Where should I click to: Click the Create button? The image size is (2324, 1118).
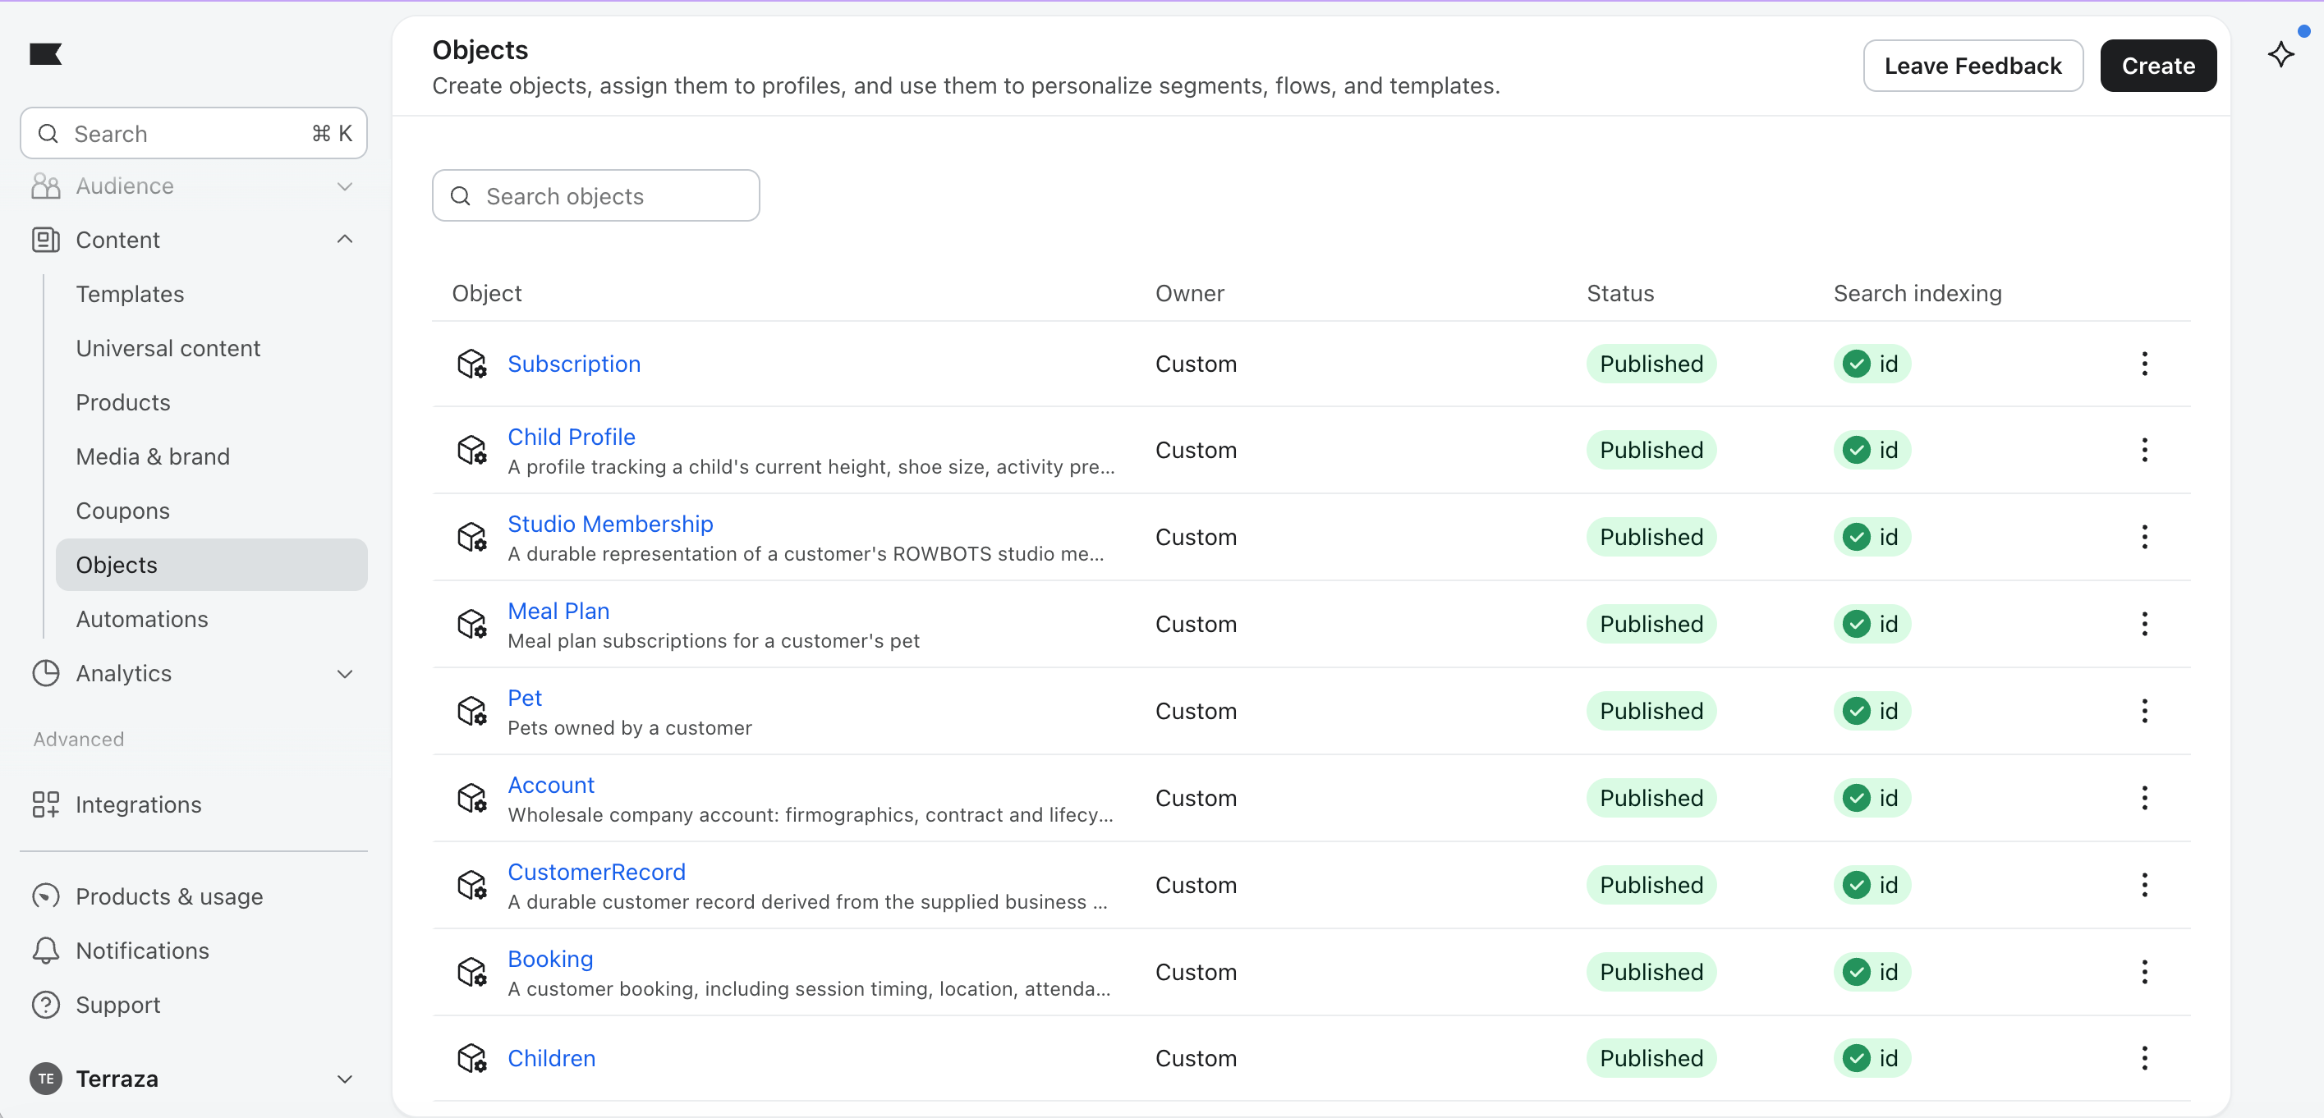pos(2157,66)
